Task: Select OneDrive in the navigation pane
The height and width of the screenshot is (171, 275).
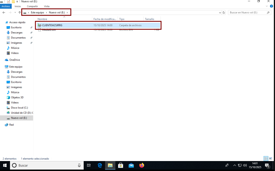Action: (x=15, y=60)
